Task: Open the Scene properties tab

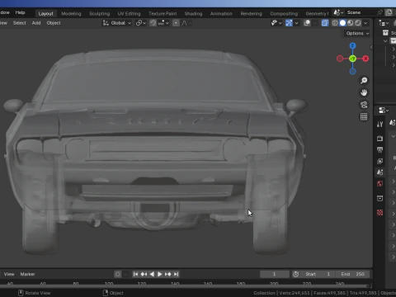Action: click(x=380, y=172)
